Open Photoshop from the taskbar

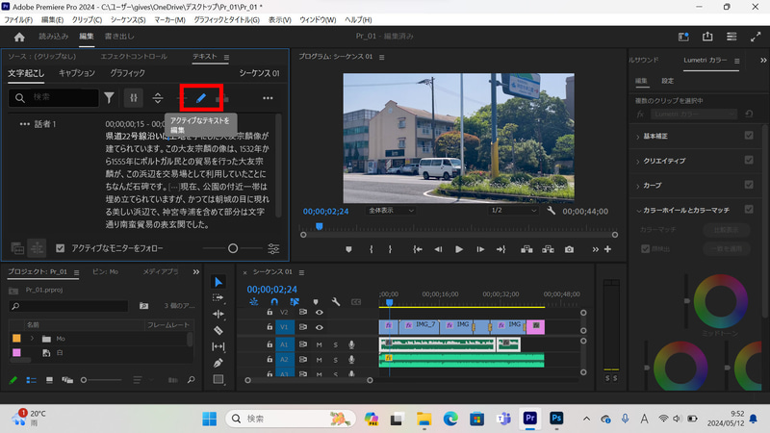coord(556,419)
